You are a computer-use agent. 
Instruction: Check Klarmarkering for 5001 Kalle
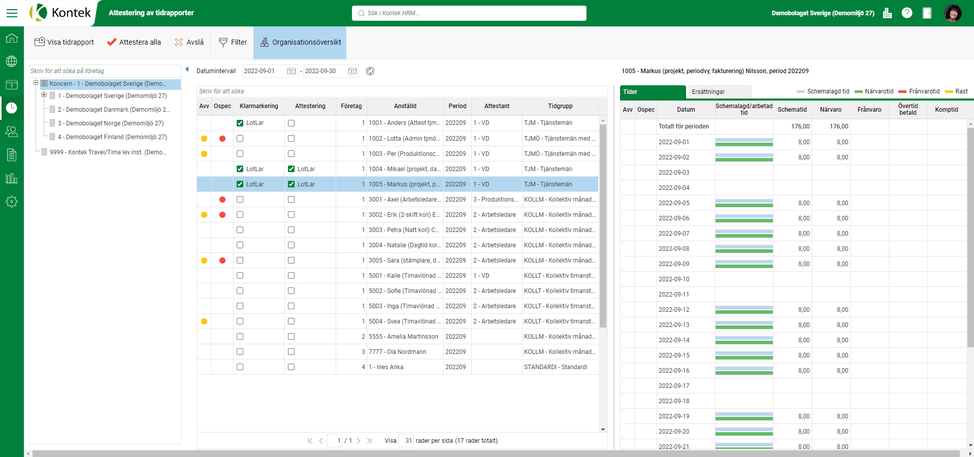pos(240,276)
